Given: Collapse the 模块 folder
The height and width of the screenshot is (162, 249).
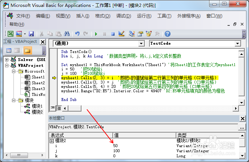Looking at the screenshot, I should 14,101.
